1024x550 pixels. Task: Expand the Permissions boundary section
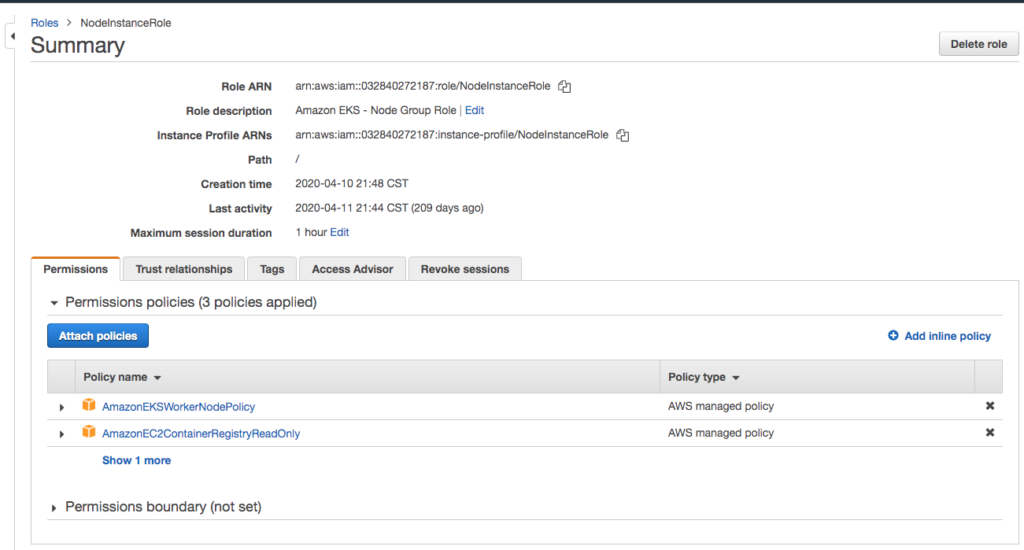tap(54, 507)
